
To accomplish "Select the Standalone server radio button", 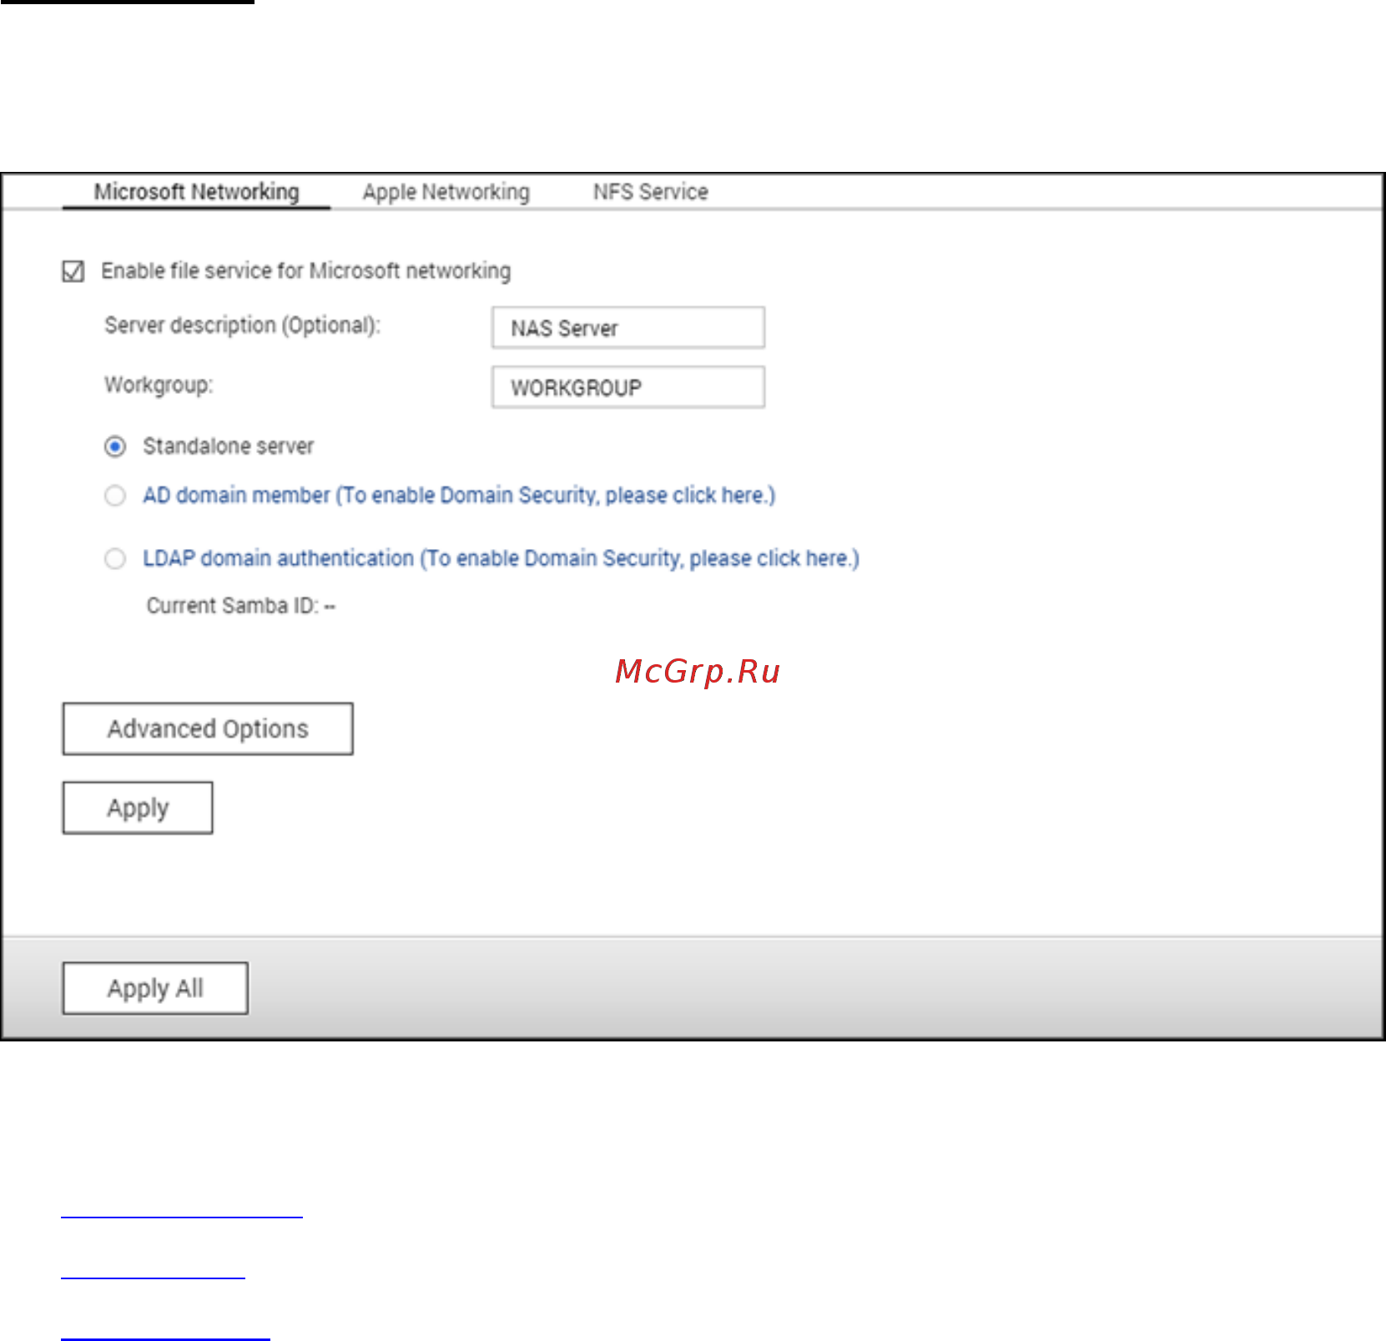I will pyautogui.click(x=115, y=447).
